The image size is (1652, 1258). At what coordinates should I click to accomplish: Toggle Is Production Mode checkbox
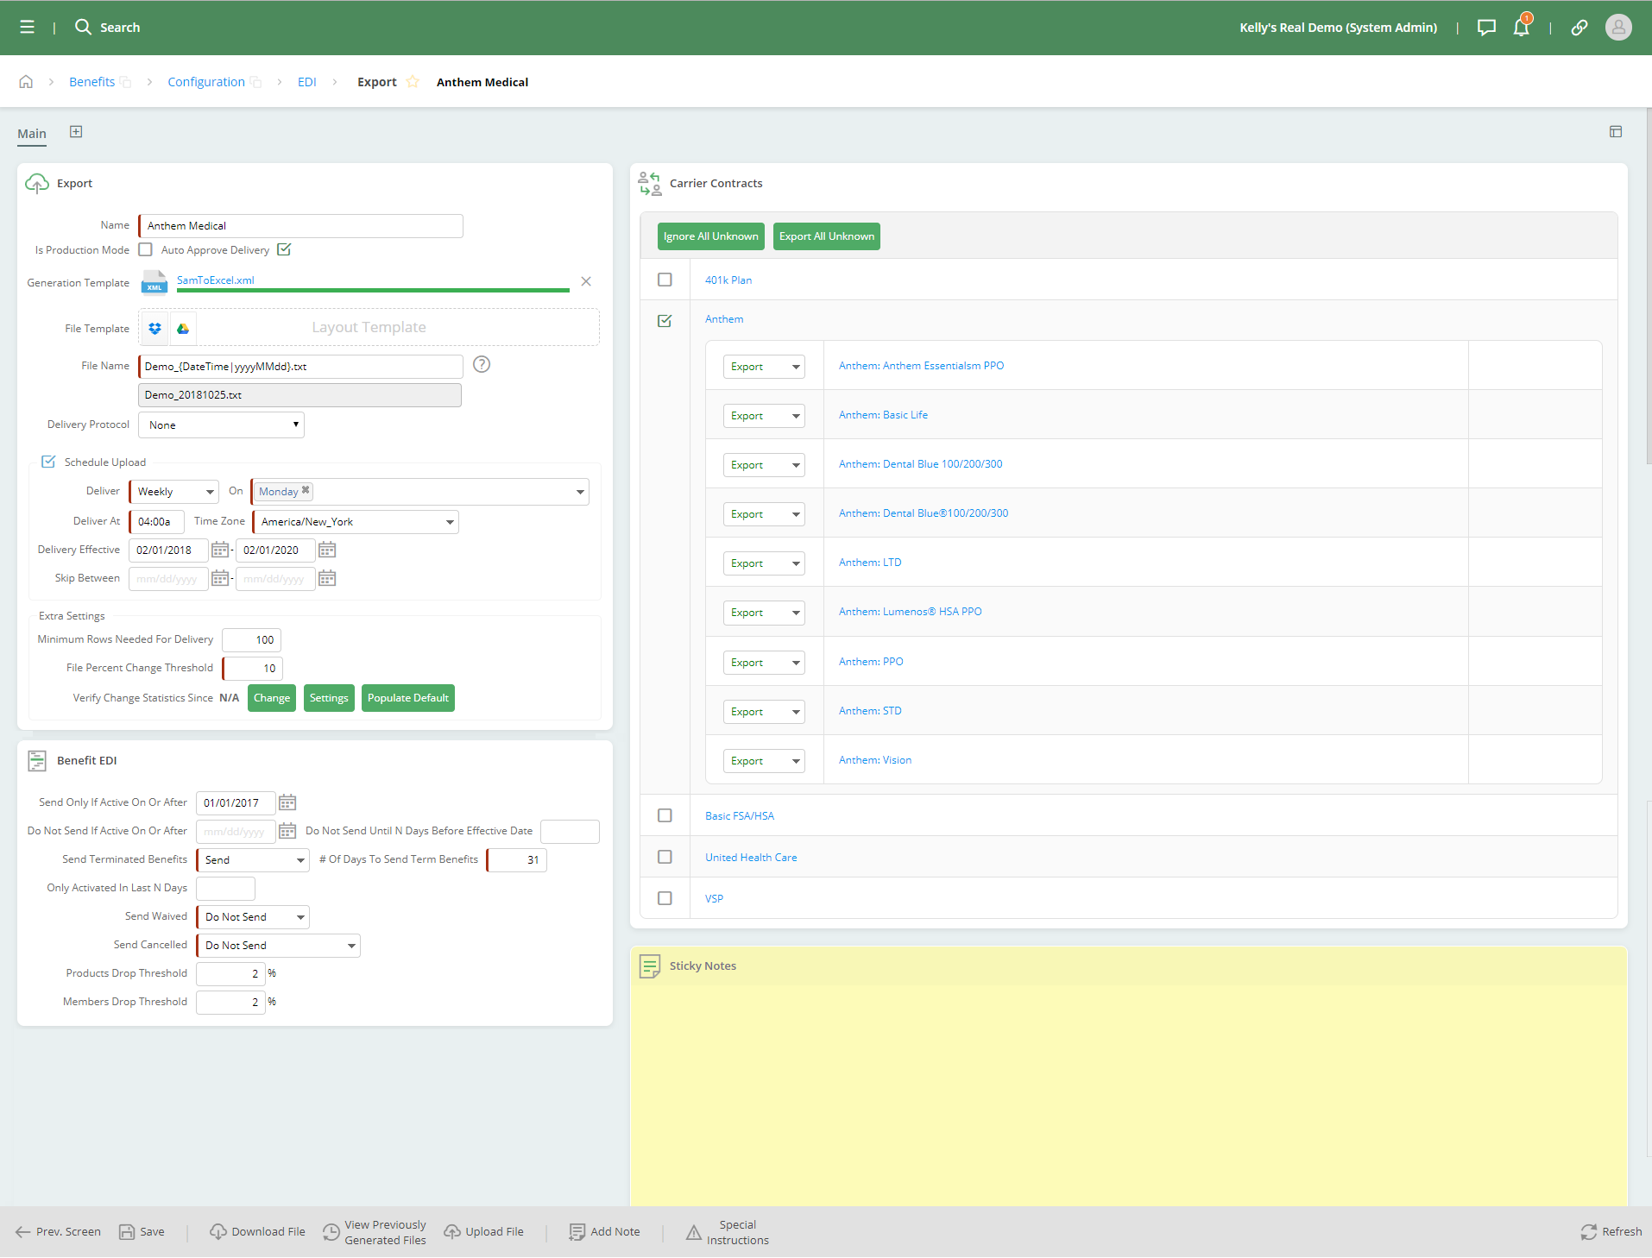[146, 250]
